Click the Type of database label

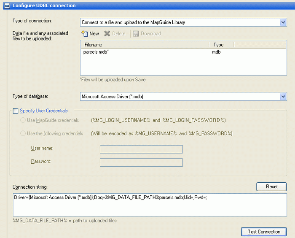(30, 96)
